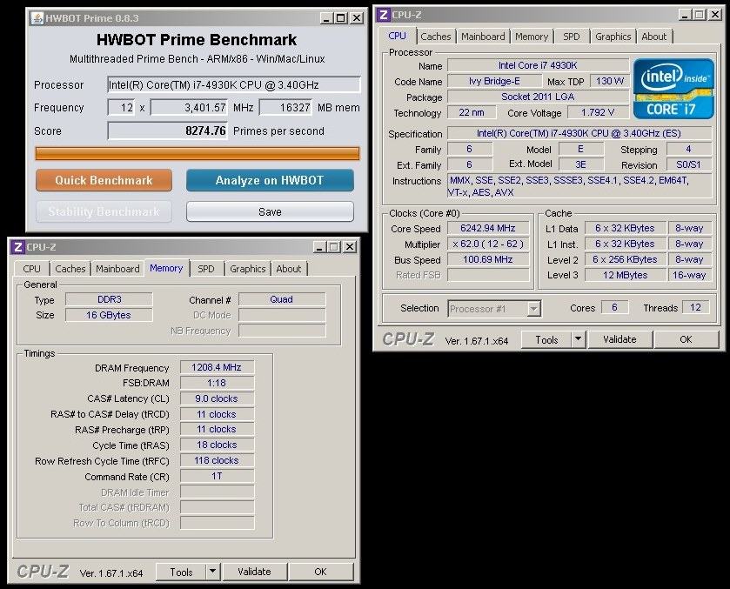Click the 3,401.57 MHz frequency field
The height and width of the screenshot is (589, 730).
189,108
